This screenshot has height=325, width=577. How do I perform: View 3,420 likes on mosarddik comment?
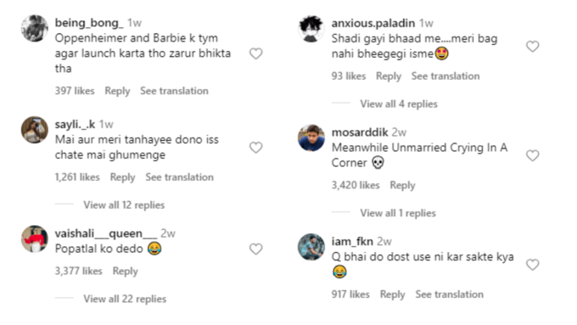pyautogui.click(x=356, y=185)
